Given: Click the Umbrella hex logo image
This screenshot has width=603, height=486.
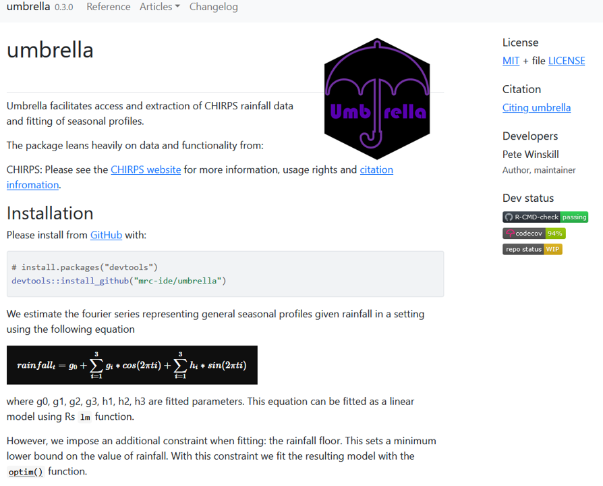Looking at the screenshot, I should pyautogui.click(x=376, y=99).
